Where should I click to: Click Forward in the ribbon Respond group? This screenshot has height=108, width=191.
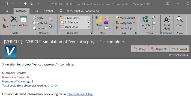[x=40, y=28]
